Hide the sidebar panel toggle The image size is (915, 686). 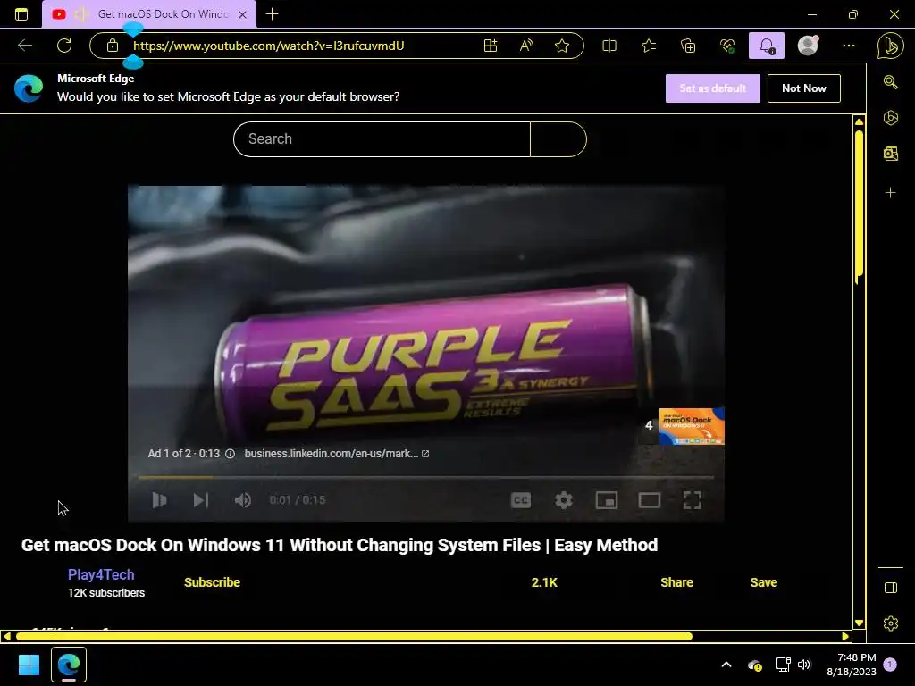(x=891, y=588)
